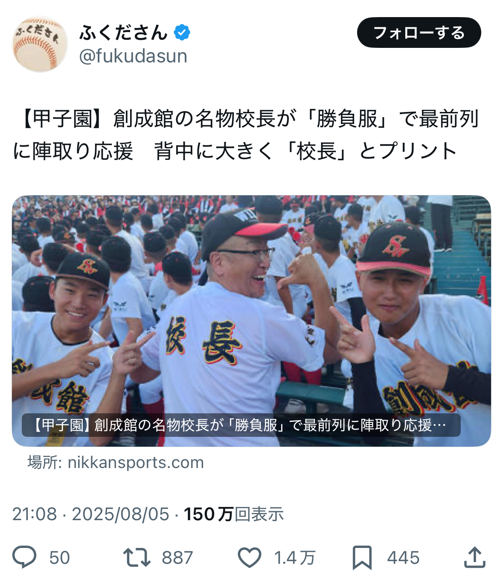Click the 445 bookmarks count
503x586 pixels.
403,558
